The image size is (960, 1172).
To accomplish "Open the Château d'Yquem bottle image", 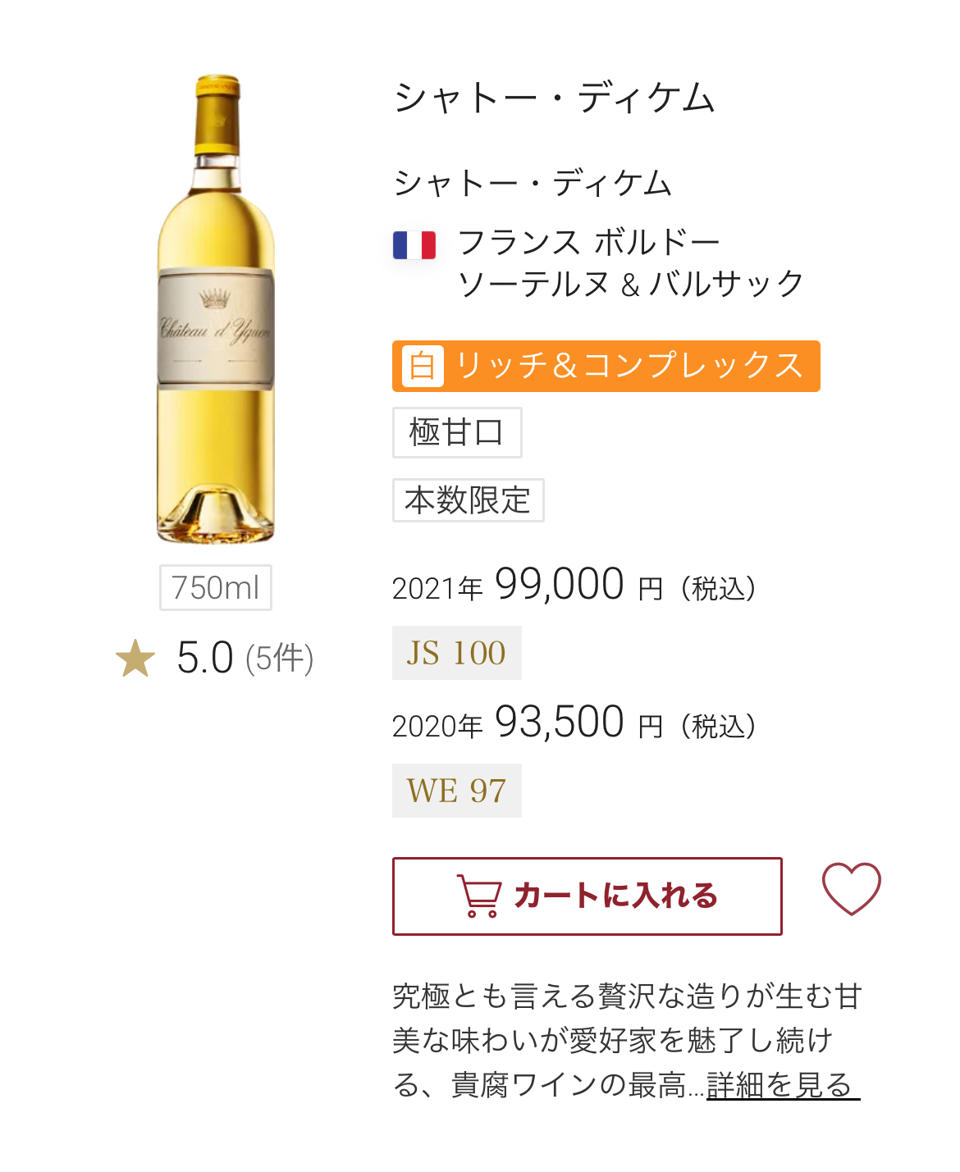I will click(x=216, y=308).
